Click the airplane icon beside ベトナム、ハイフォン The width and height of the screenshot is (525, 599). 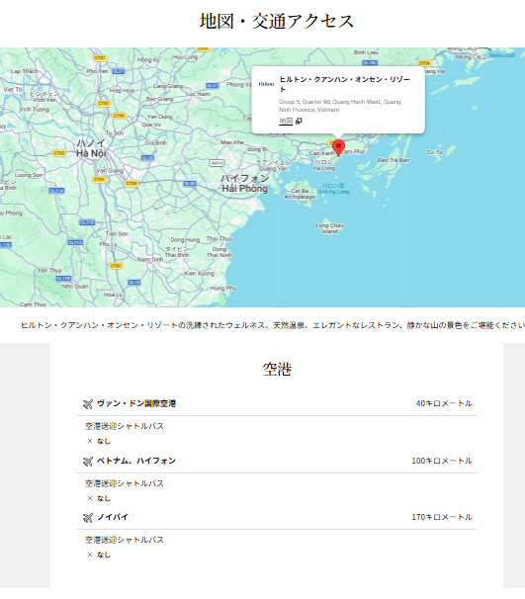click(x=88, y=461)
